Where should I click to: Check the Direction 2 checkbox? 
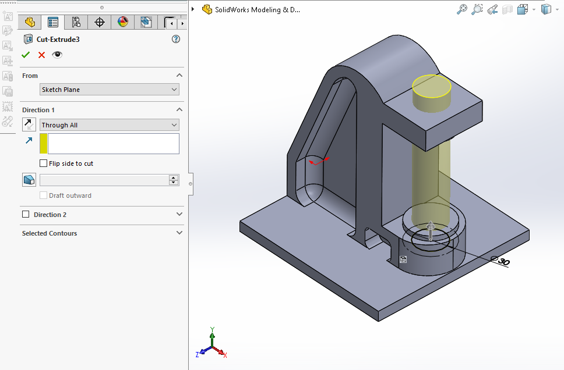point(26,215)
